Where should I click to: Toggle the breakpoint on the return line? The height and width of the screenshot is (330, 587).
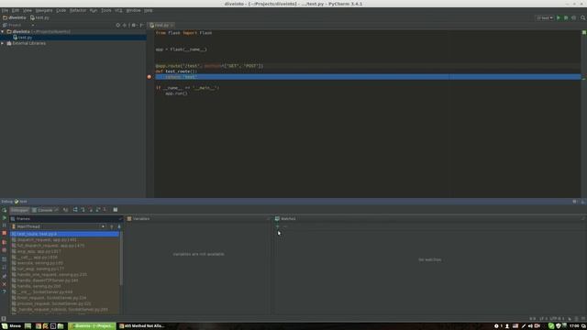tap(149, 77)
